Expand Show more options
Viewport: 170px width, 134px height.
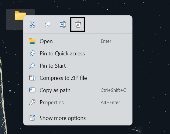78,118
